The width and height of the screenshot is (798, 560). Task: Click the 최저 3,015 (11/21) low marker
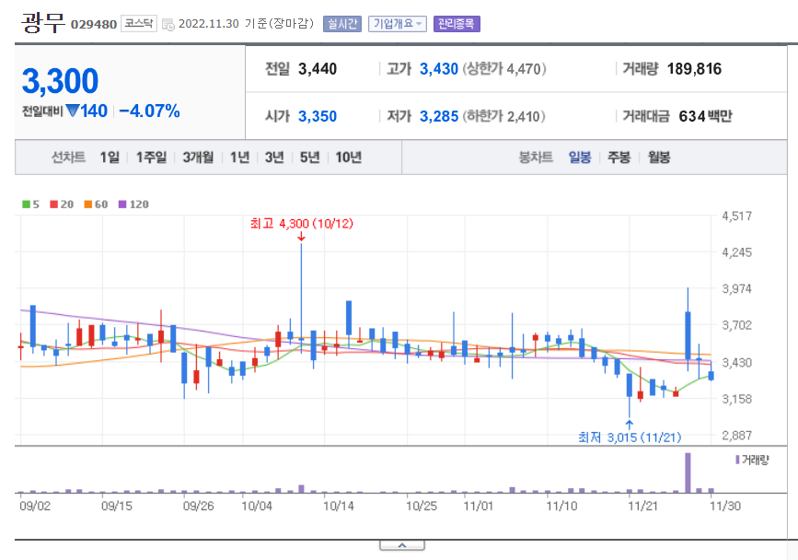coord(630,437)
